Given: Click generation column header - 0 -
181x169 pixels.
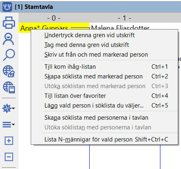Looking at the screenshot, I should coord(54,18).
